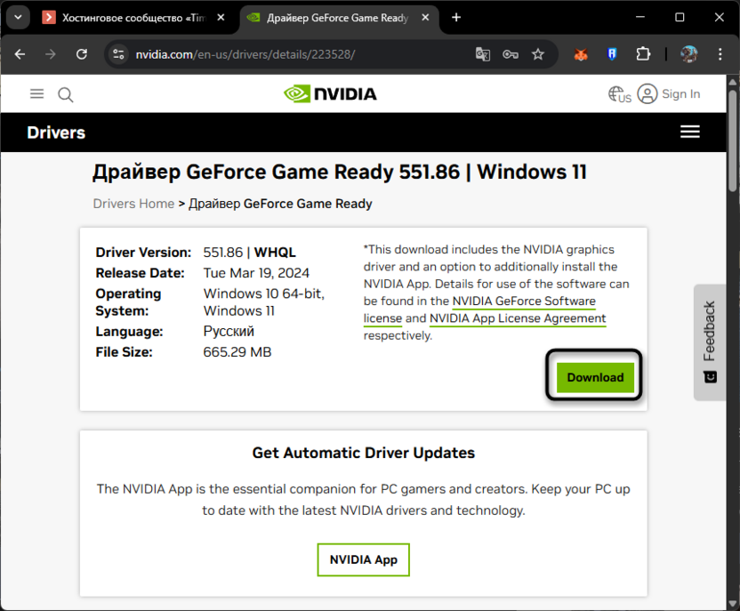This screenshot has width=740, height=611.
Task: Translate this page icon
Action: tap(483, 55)
